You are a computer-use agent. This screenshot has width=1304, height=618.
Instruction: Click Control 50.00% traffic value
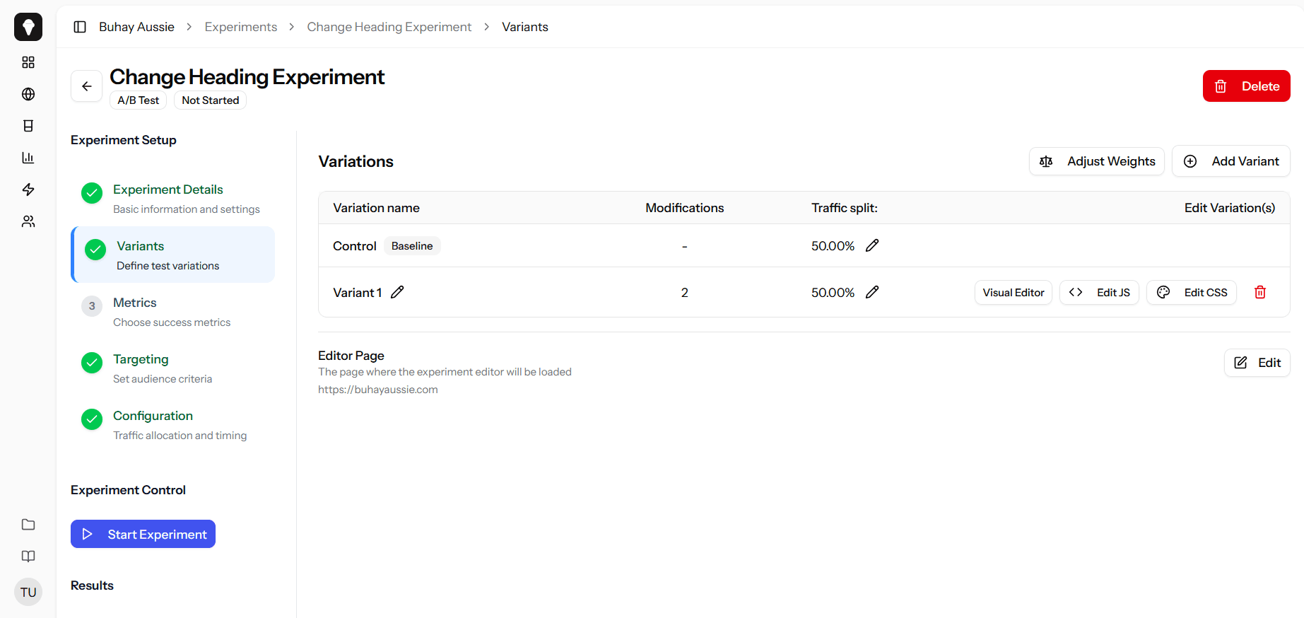833,246
